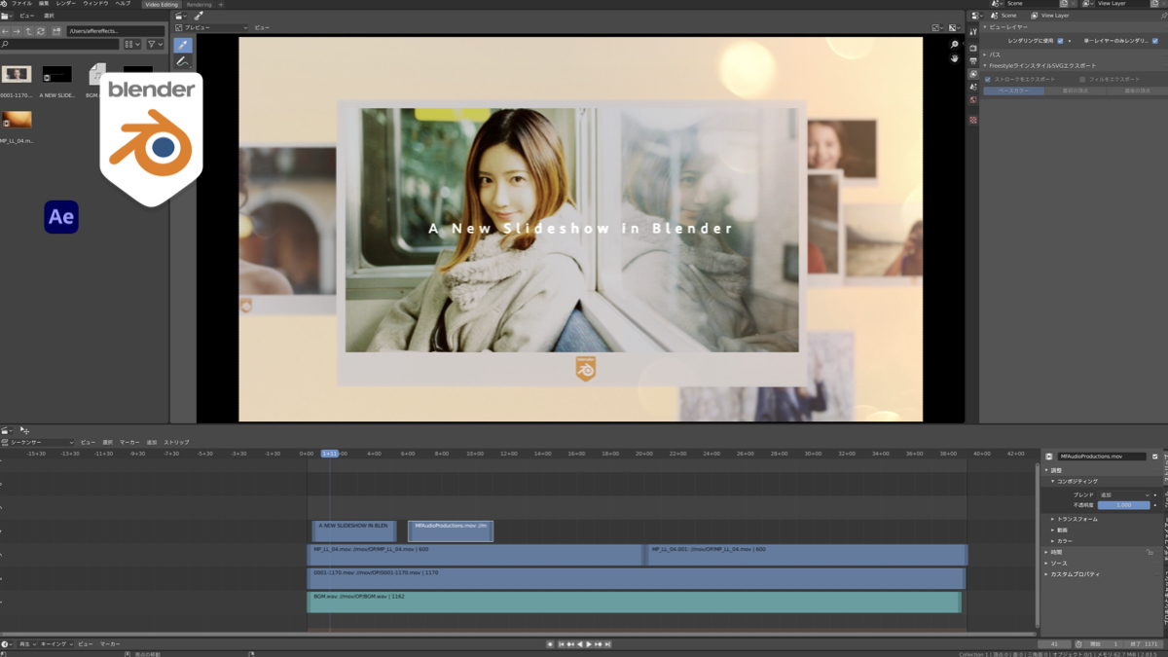Viewport: 1168px width, 657px height.
Task: Open the 追加 menu in the sequencer
Action: (x=151, y=442)
